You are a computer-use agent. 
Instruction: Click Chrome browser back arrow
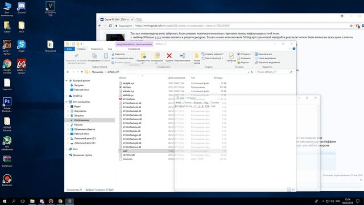100,26
